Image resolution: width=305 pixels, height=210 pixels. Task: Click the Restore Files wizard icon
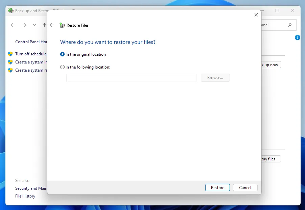coord(62,25)
